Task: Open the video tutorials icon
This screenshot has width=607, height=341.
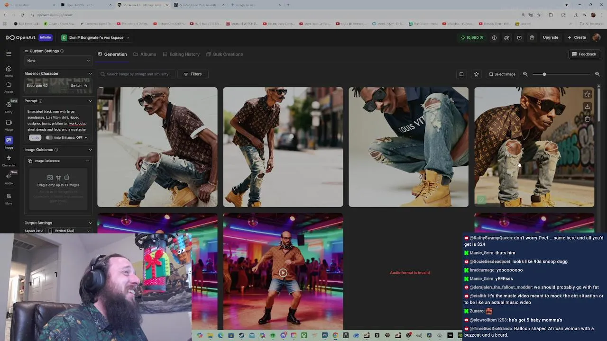Action: pyautogui.click(x=519, y=37)
